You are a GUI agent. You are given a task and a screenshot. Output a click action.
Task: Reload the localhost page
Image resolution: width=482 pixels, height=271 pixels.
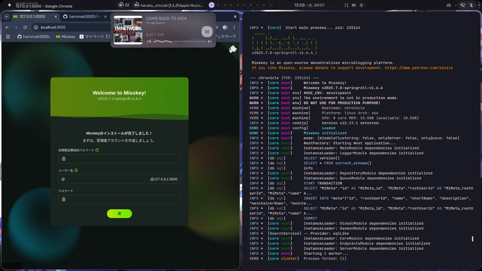25,27
